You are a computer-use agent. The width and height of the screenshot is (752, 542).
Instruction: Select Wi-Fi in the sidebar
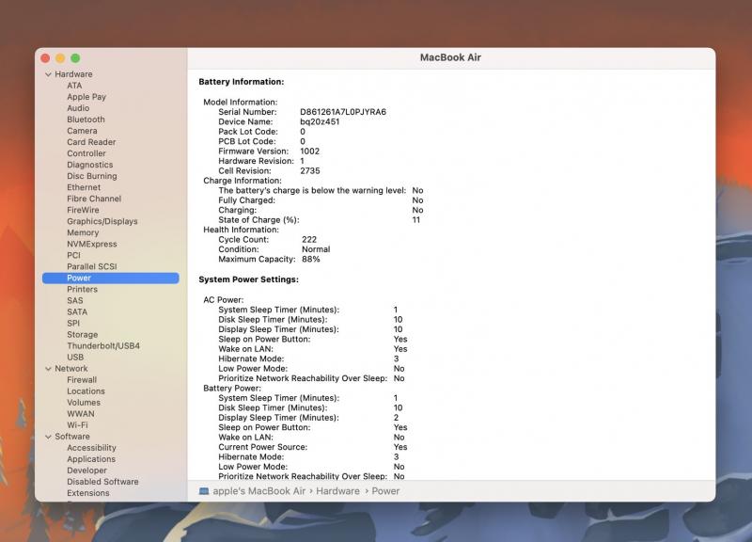coord(77,425)
